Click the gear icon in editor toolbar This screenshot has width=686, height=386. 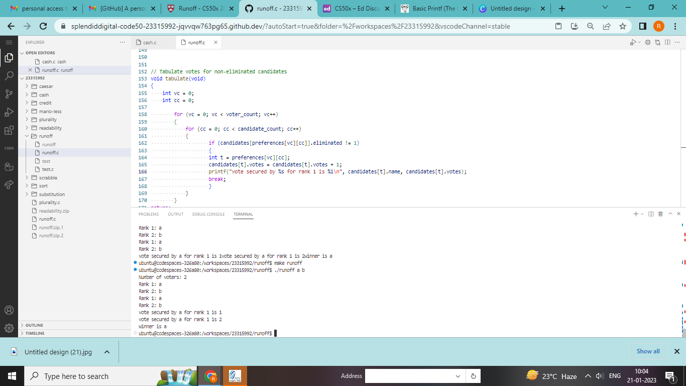pos(648,43)
